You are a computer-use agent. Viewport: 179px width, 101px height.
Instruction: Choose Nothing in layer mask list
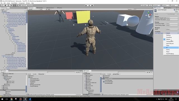point(171,35)
